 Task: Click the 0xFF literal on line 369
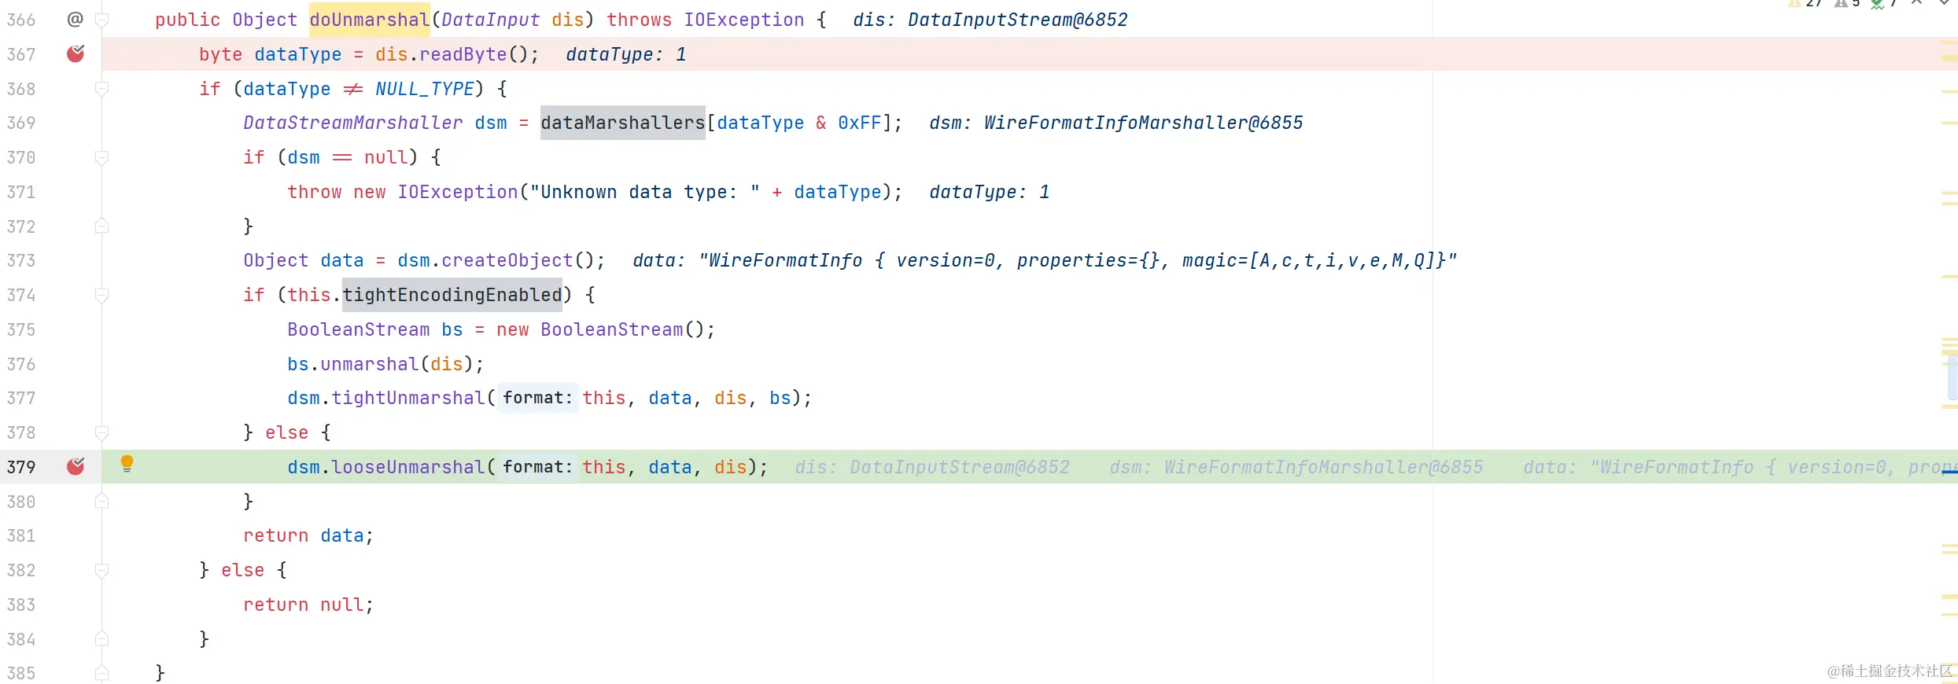tap(859, 123)
